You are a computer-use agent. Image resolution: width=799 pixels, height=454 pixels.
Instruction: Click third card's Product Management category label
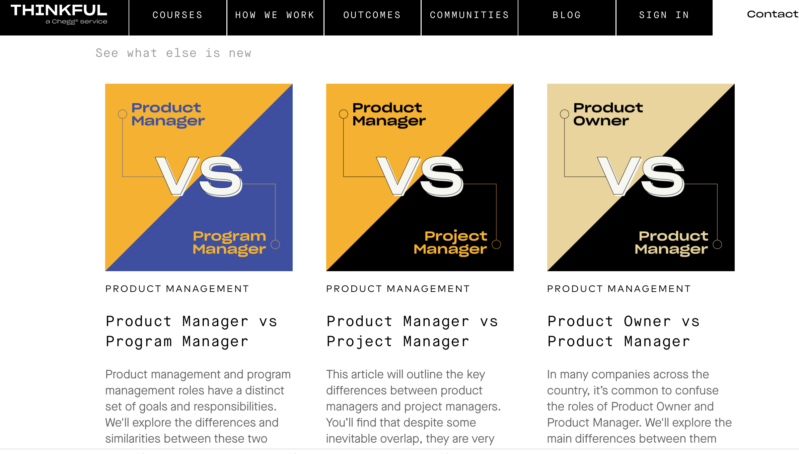point(619,289)
